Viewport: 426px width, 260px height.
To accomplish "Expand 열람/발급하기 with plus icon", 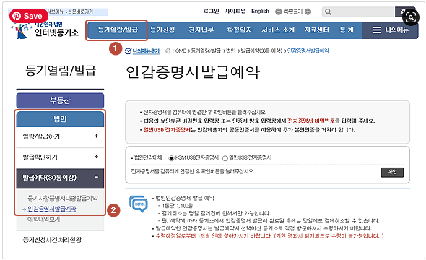I will click(96, 136).
